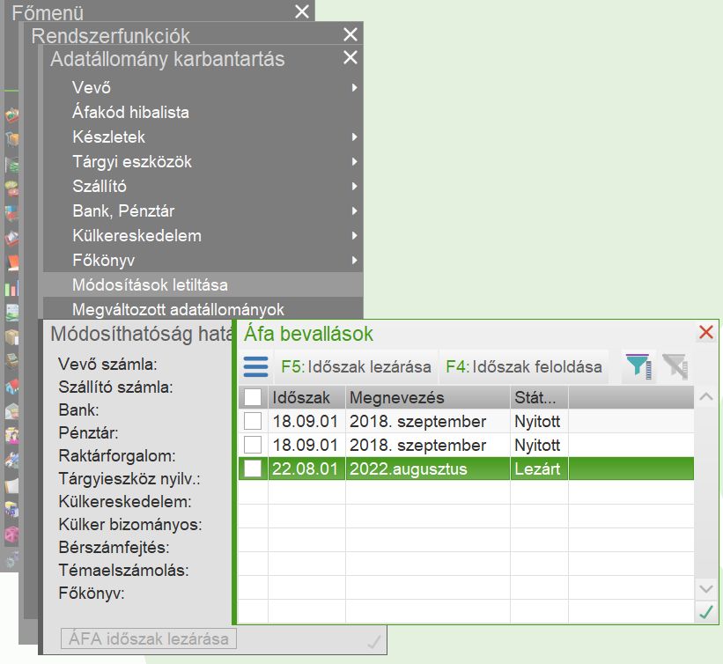Click the Témaelszámolás: label
The image size is (723, 664).
click(x=123, y=570)
